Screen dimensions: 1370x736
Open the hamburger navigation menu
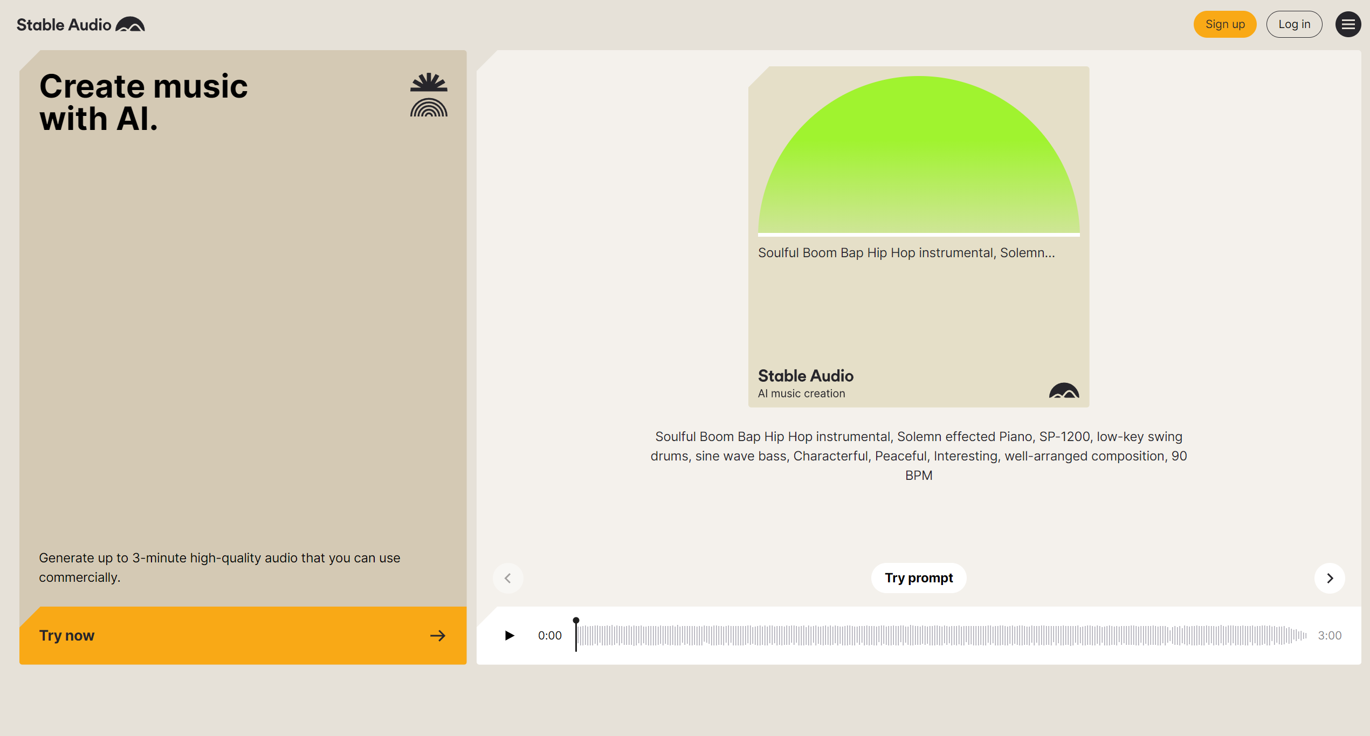(x=1348, y=24)
